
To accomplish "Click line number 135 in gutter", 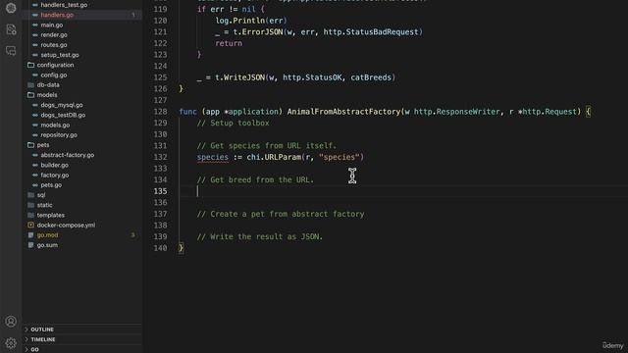I will (160, 191).
